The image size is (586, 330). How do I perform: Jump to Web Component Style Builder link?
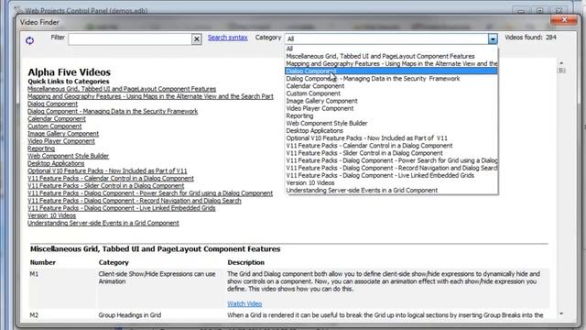[69, 156]
